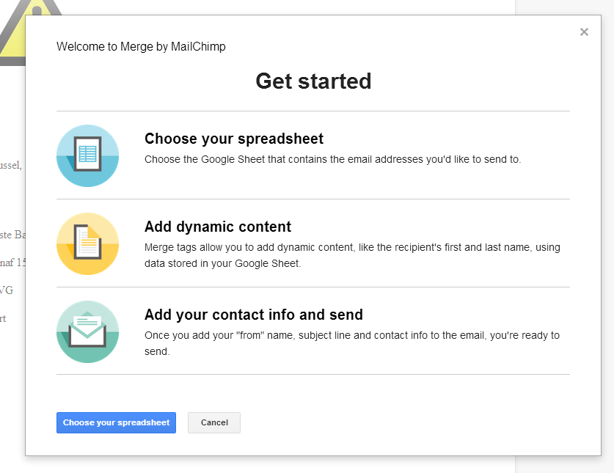Click the merge tags description paragraph
This screenshot has height=473, width=614.
point(352,255)
